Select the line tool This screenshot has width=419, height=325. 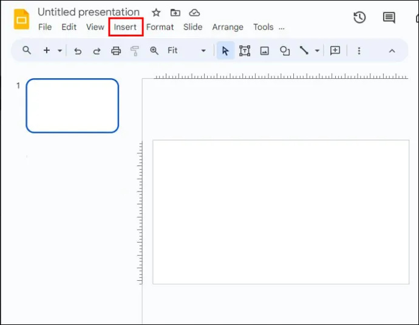click(304, 50)
